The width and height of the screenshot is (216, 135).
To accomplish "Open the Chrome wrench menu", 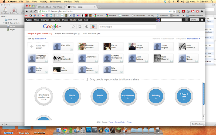I will click(x=202, y=11).
